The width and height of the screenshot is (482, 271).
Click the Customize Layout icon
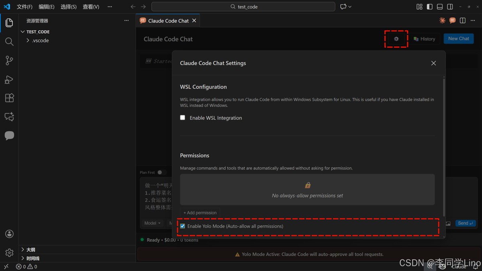point(419,6)
